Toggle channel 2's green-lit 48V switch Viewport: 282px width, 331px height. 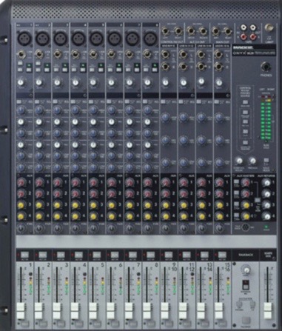pyautogui.click(x=47, y=67)
